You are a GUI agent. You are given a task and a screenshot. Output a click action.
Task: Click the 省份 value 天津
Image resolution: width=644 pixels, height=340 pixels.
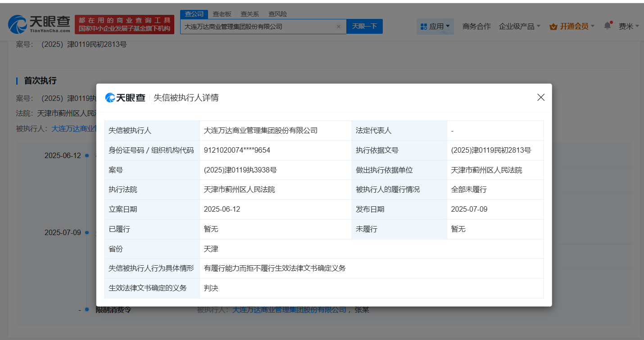[x=211, y=249]
